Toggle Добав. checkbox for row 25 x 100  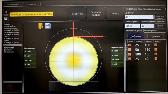156,45
